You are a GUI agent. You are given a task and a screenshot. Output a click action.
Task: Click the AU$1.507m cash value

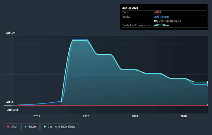coord(161,25)
